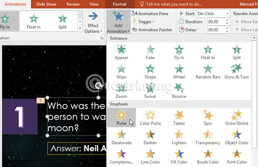This screenshot has width=258, height=167.
Task: Open Effect Options dropdown
Action: [x=93, y=22]
